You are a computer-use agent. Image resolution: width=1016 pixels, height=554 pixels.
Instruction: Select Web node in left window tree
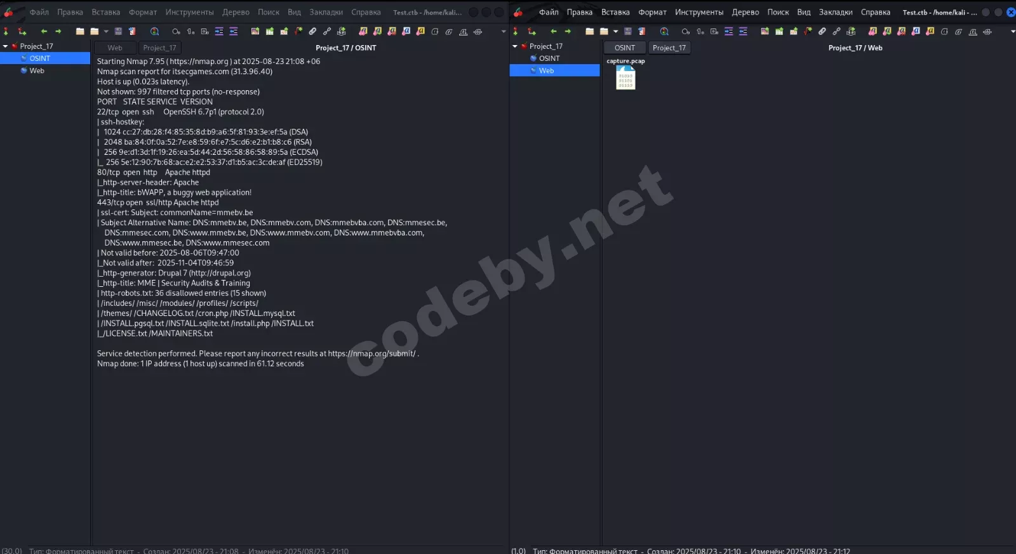pyautogui.click(x=37, y=70)
